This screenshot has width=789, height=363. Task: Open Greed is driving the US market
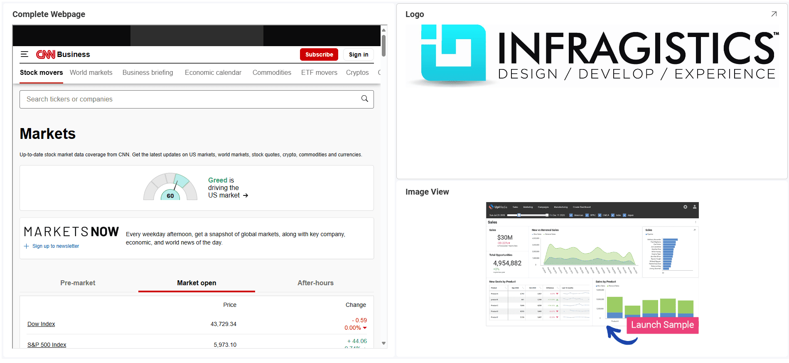[228, 188]
